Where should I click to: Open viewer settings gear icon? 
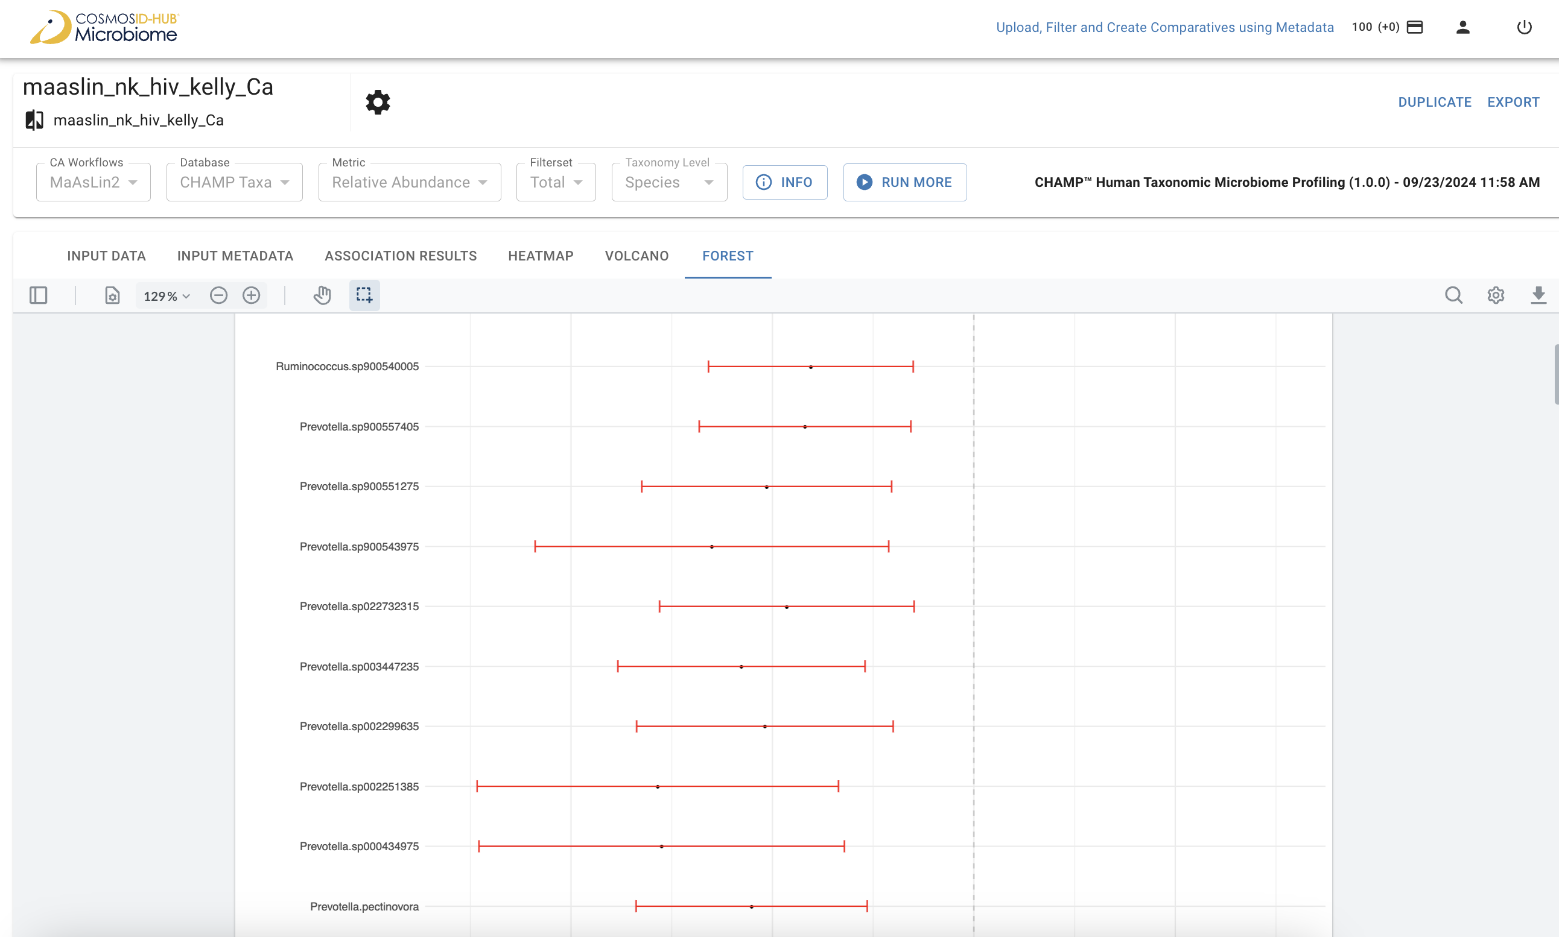1495,295
